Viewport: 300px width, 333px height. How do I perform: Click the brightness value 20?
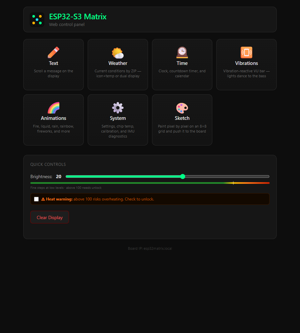(59, 177)
